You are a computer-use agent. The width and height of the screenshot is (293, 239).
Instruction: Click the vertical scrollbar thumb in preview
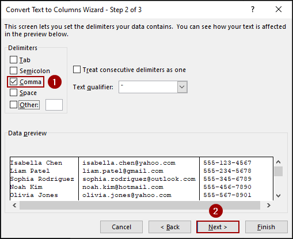[278, 172]
